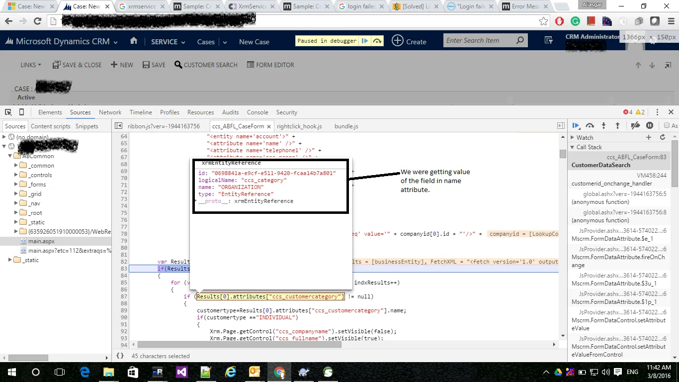Open the LINKS dropdown menu

point(31,65)
